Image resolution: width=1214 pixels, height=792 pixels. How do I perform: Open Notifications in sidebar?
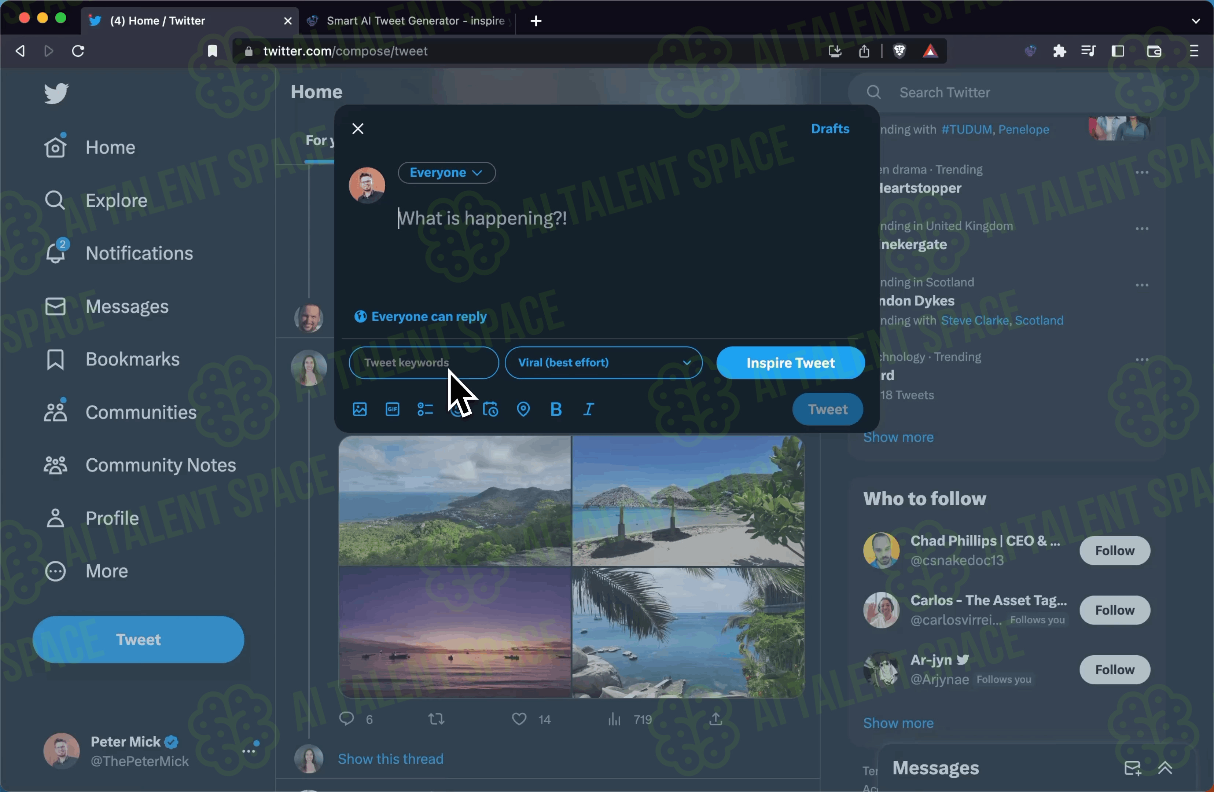coord(118,254)
